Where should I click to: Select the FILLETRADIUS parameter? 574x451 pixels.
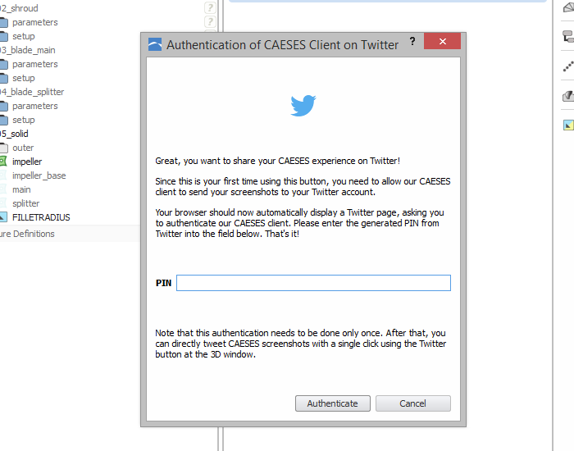pos(41,217)
